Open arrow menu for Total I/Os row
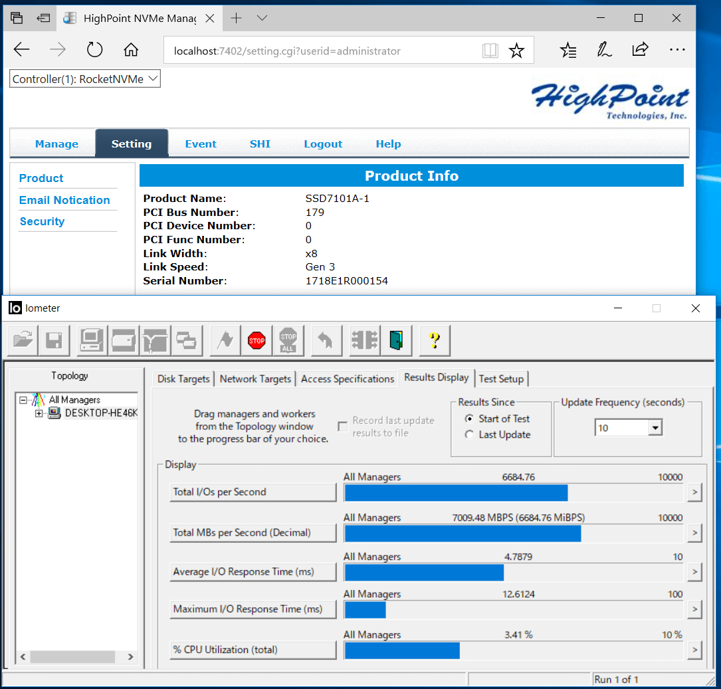Image resolution: width=721 pixels, height=689 pixels. click(694, 492)
